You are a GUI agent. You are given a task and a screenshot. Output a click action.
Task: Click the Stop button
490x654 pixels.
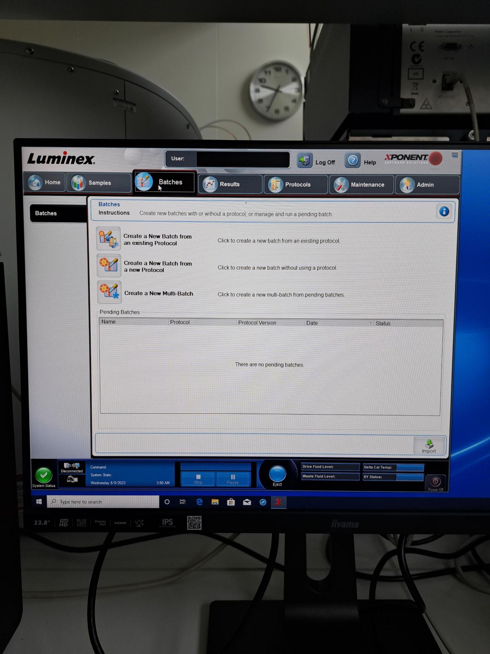[198, 479]
